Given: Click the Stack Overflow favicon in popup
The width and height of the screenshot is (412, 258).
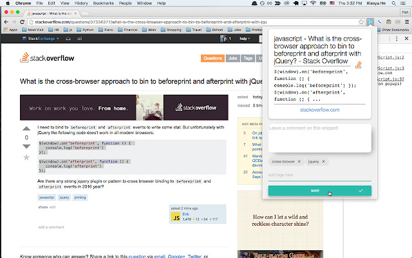Looking at the screenshot, I should point(359,64).
